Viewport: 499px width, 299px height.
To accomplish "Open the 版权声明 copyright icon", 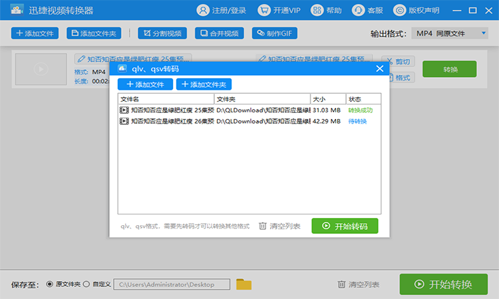I will coord(400,10).
